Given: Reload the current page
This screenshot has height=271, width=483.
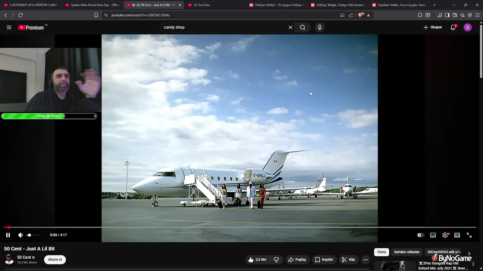Looking at the screenshot, I should point(20,15).
